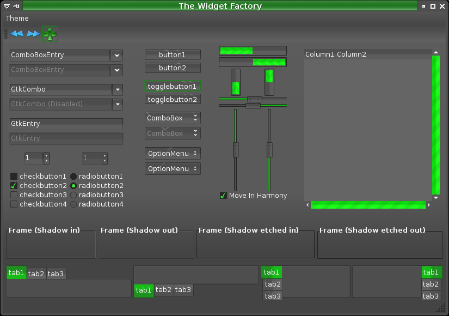Click the lower horizontal slider handle
This screenshot has height=316, width=449.
253,106
